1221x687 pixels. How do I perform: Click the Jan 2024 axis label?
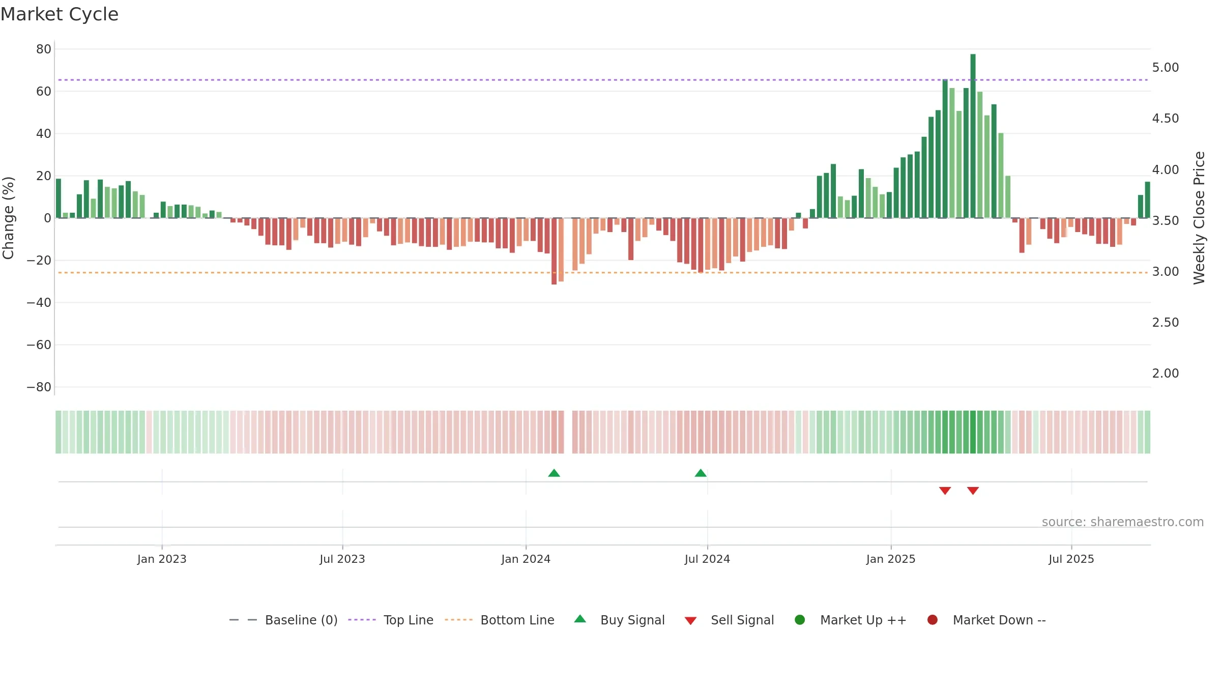point(526,559)
